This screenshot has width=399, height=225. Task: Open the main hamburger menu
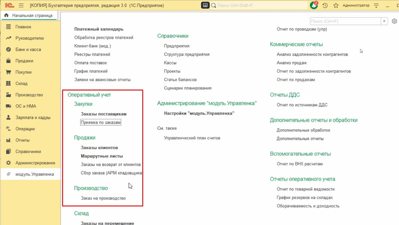point(21,5)
